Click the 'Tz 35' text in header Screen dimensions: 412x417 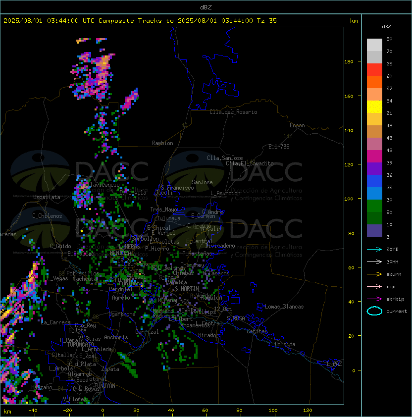[267, 21]
